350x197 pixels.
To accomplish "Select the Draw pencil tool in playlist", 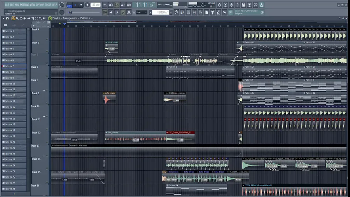I will pos(13,18).
